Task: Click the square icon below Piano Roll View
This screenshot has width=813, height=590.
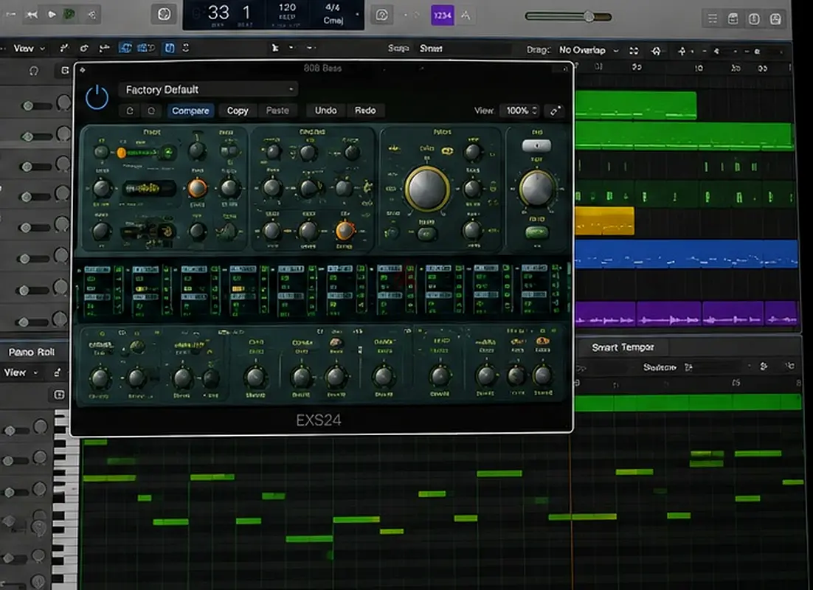Action: [59, 395]
